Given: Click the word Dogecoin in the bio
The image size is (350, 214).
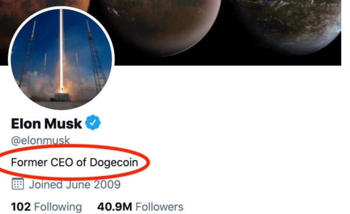Looking at the screenshot, I should pos(114,163).
